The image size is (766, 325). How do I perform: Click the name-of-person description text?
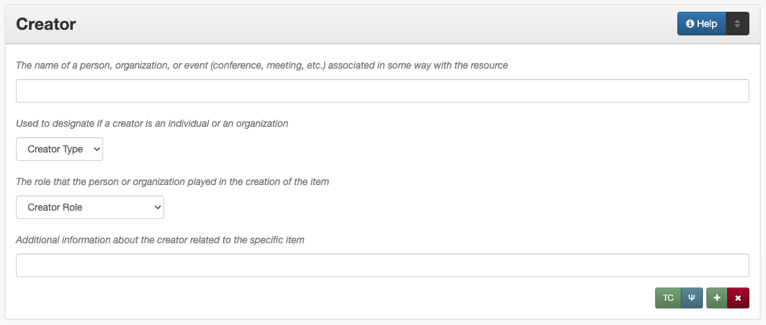262,65
